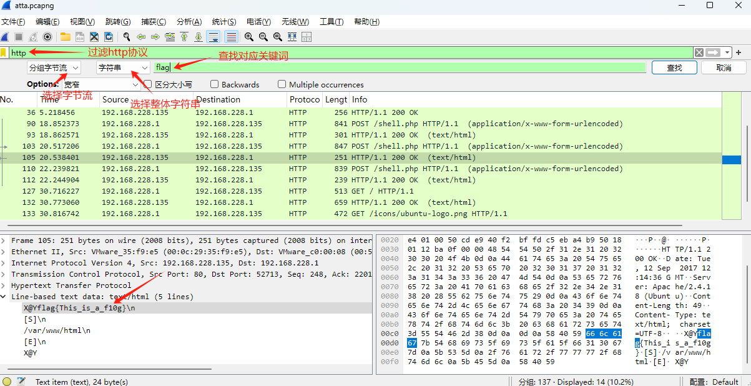The width and height of the screenshot is (751, 386).
Task: Open the 统计(S) menu
Action: 223,22
